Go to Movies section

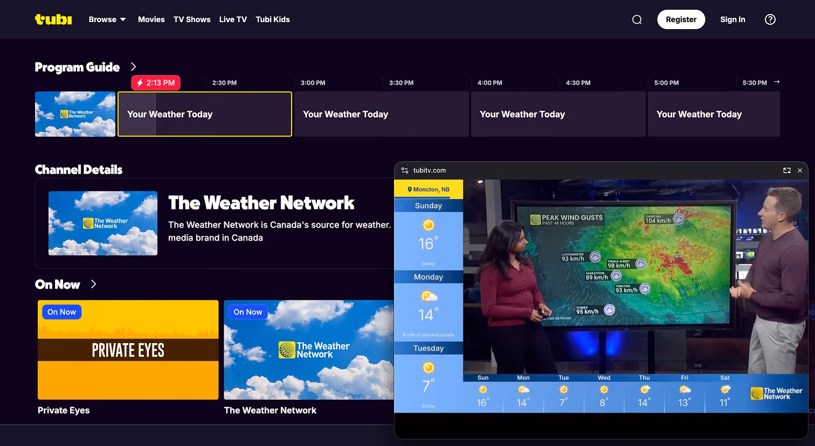tap(151, 19)
